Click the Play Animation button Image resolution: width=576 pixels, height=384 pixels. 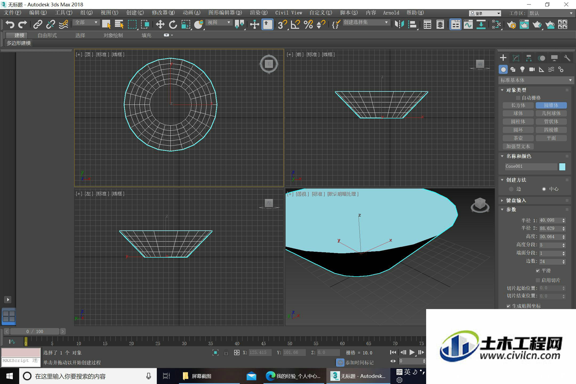[x=412, y=353]
